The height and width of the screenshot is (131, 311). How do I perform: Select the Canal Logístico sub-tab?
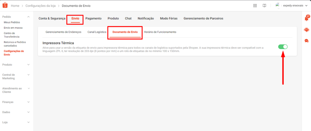97,32
